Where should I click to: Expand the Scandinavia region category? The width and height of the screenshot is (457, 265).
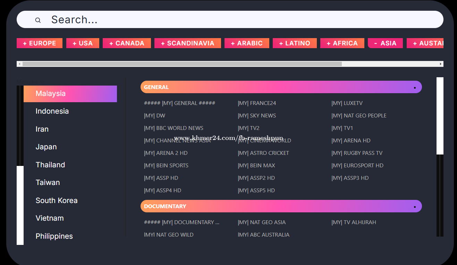[187, 43]
